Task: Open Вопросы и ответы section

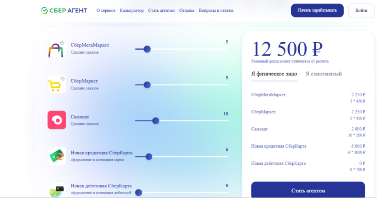Action: point(216,11)
